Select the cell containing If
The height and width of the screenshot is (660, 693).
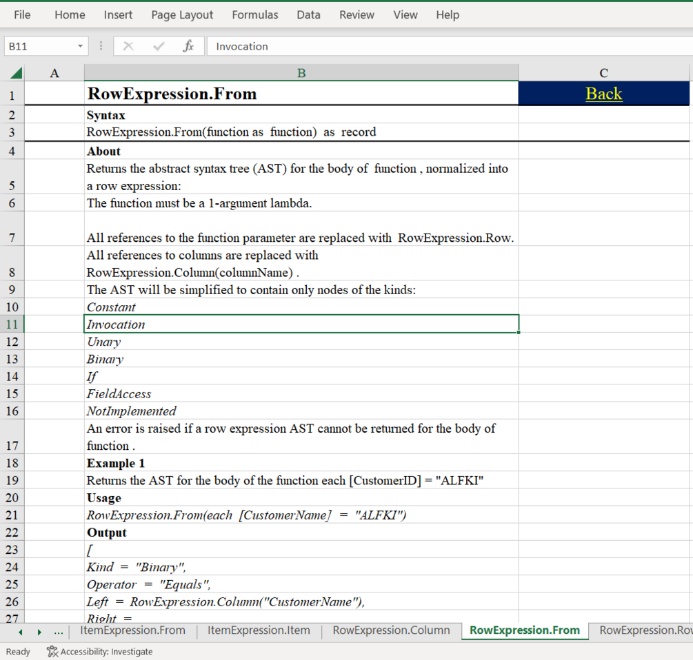[301, 376]
